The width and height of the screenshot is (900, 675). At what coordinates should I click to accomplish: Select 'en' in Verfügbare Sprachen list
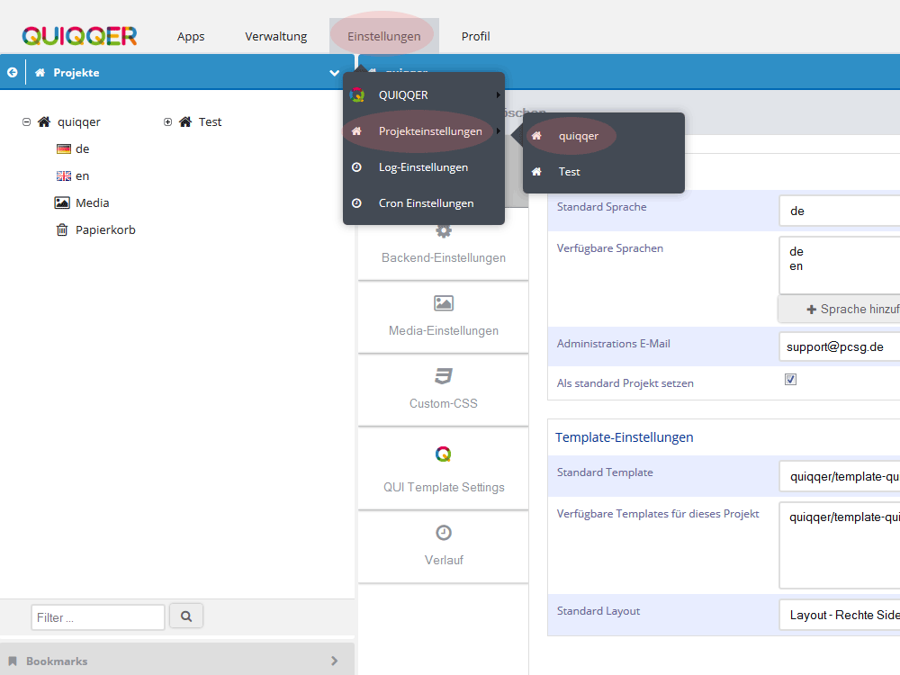point(796,266)
